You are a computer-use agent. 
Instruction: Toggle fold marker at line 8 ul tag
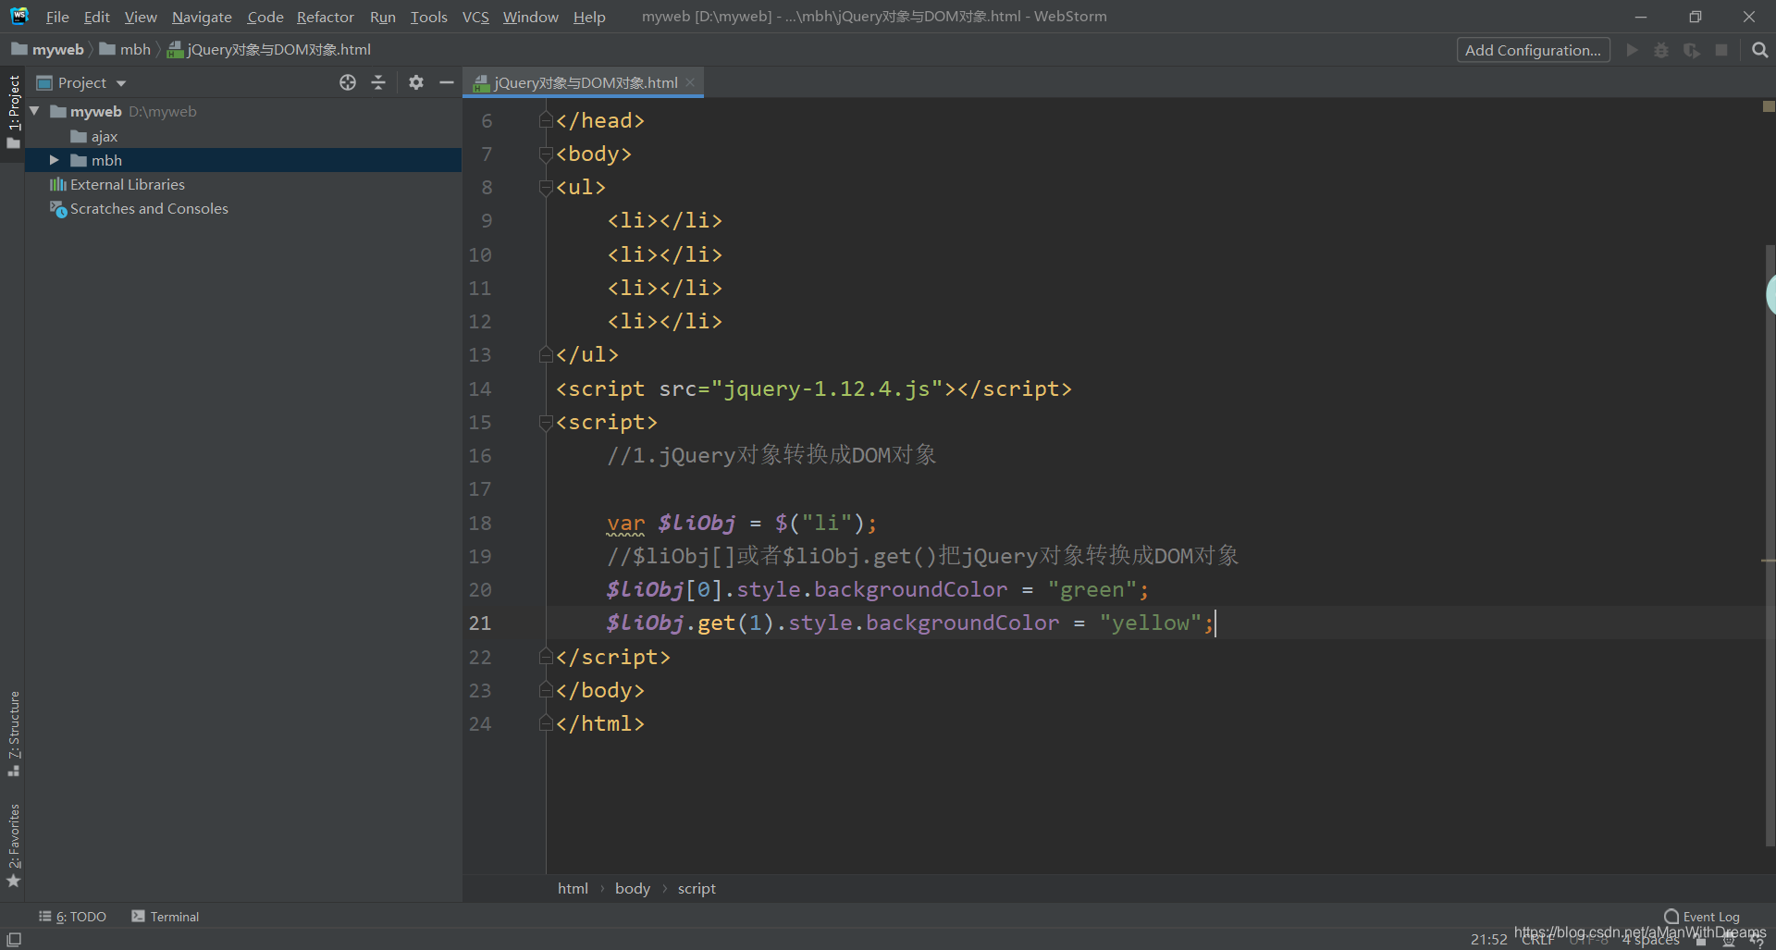click(546, 188)
